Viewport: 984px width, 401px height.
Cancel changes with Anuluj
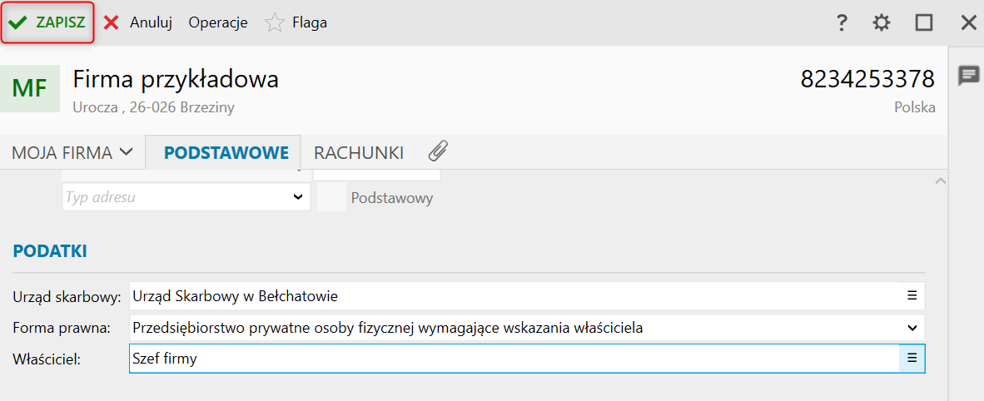[138, 23]
